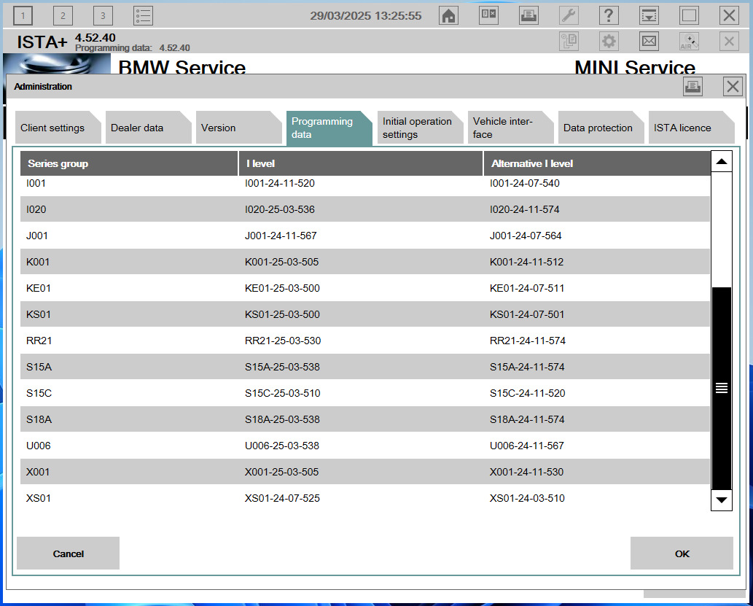Open the operations list checklist icon

pyautogui.click(x=143, y=15)
